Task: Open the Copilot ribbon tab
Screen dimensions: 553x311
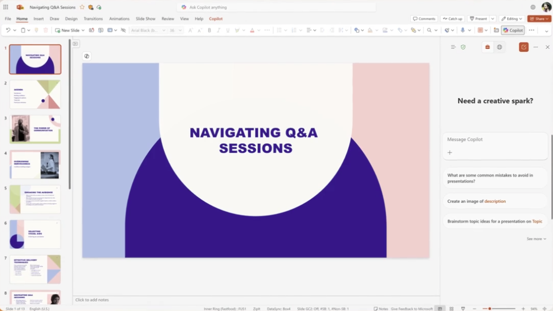Action: pos(216,18)
